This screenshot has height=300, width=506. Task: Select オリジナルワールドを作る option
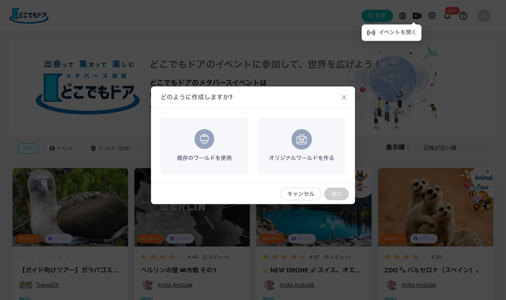pos(301,145)
